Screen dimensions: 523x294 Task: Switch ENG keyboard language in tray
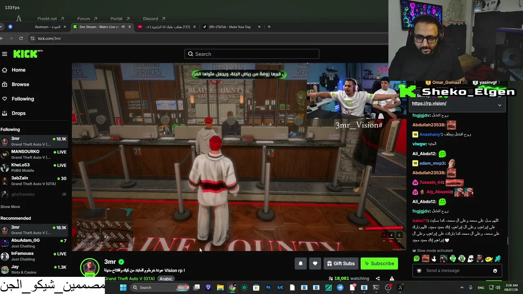click(x=481, y=287)
